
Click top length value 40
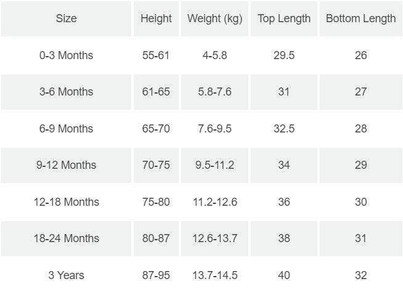pyautogui.click(x=284, y=275)
